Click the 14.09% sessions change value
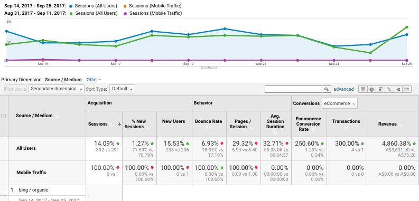419x201 pixels. pos(104,143)
